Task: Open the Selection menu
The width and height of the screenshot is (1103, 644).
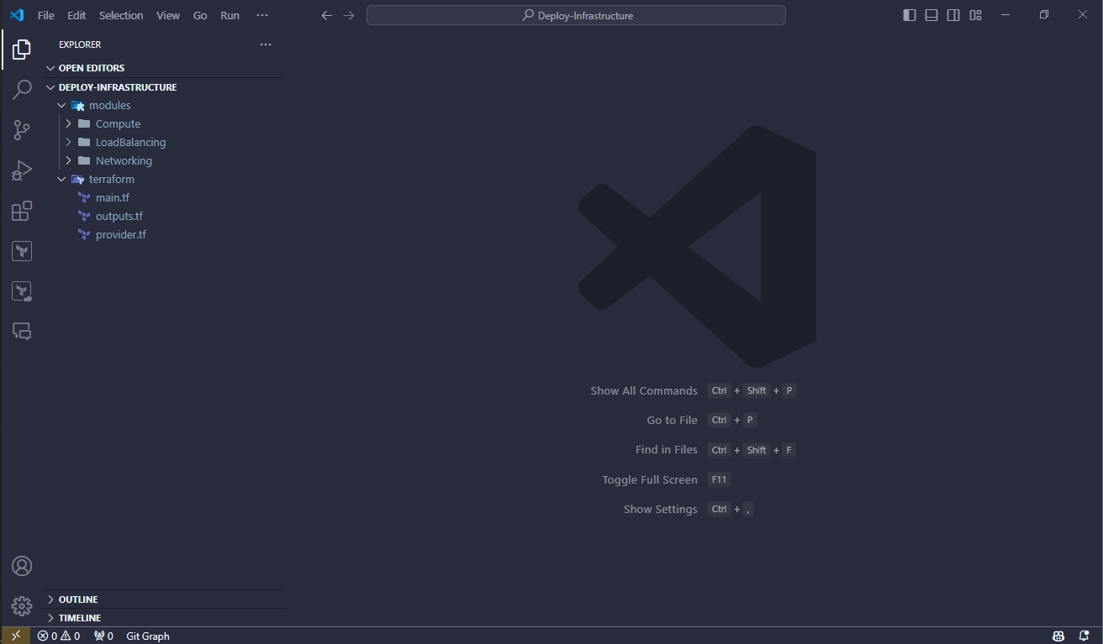Action: tap(121, 15)
